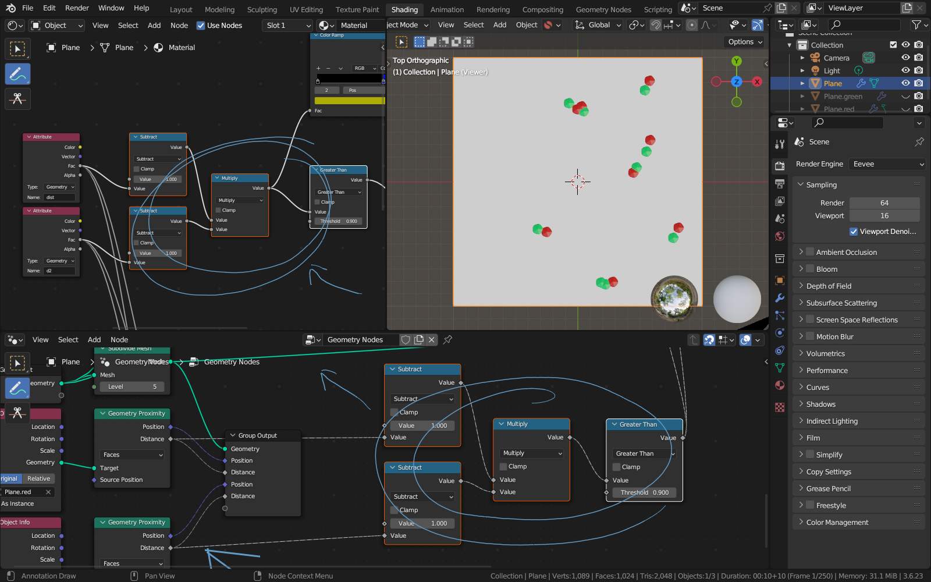Click the Output properties printer tab
Viewport: 931px width, 582px height.
pyautogui.click(x=780, y=184)
